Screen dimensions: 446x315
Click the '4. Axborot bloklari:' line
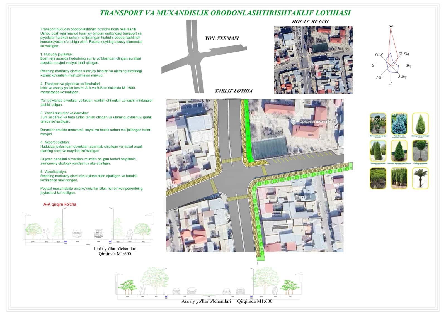pos(55,142)
